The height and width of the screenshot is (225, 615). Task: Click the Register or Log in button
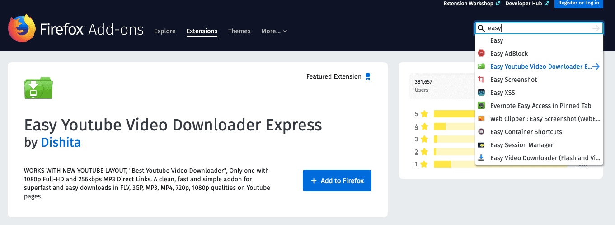pos(578,3)
